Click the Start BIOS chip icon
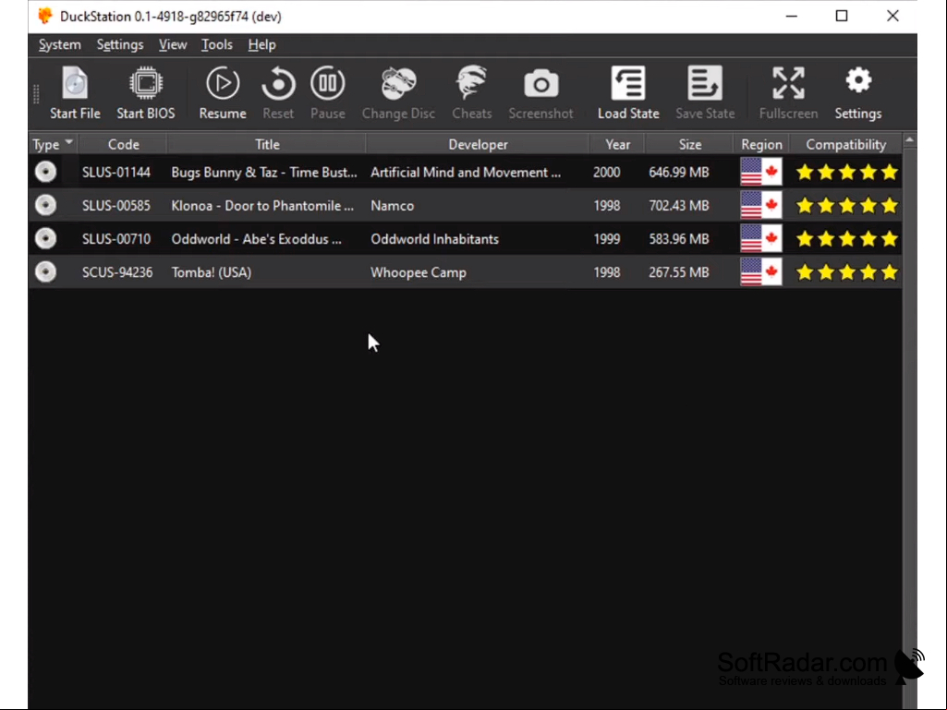This screenshot has width=947, height=710. 146,83
